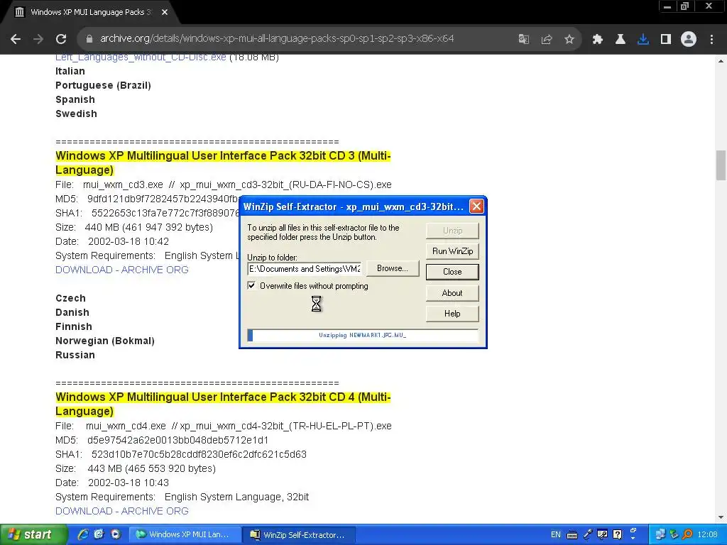Switch to Windows XP MUI Lan... taskbar button

coord(185,534)
